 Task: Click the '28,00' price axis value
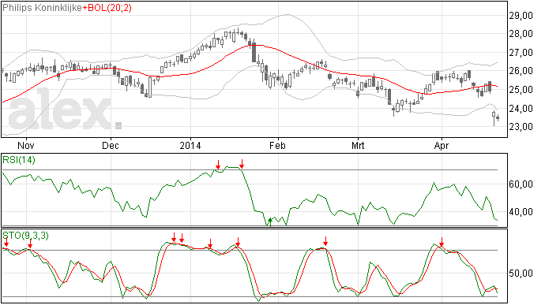(x=521, y=34)
